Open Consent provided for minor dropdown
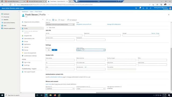Screen dimensions: 172x97 pos(91,89)
